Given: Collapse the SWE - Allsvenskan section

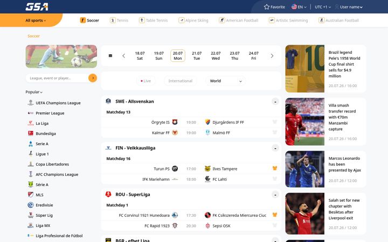Looking at the screenshot, I should click(275, 102).
